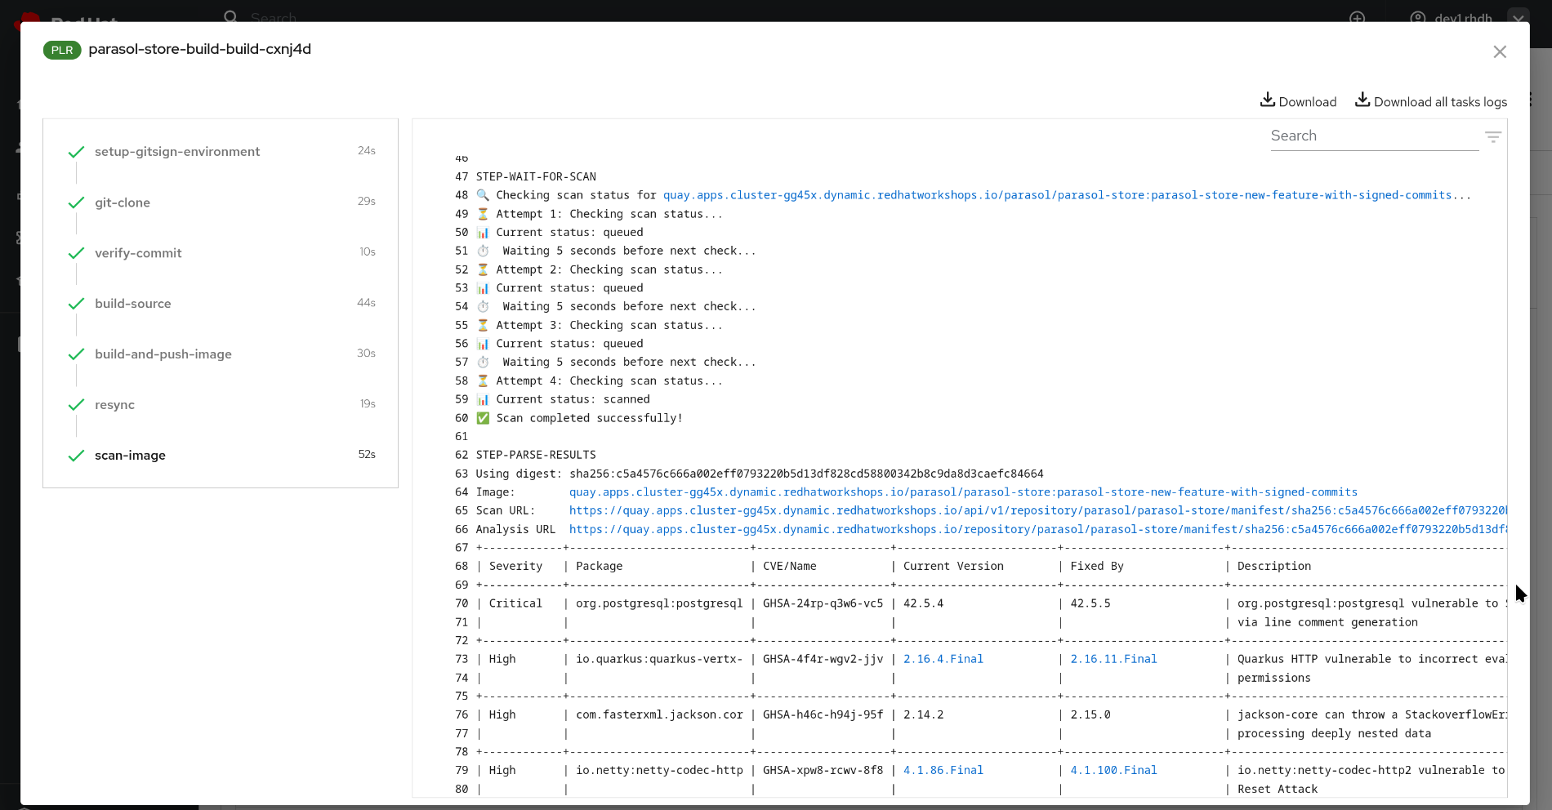Click the green PLR badge

(62, 50)
